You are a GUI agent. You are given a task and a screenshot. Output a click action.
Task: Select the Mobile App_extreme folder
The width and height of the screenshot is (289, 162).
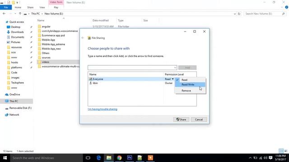pyautogui.click(x=53, y=44)
